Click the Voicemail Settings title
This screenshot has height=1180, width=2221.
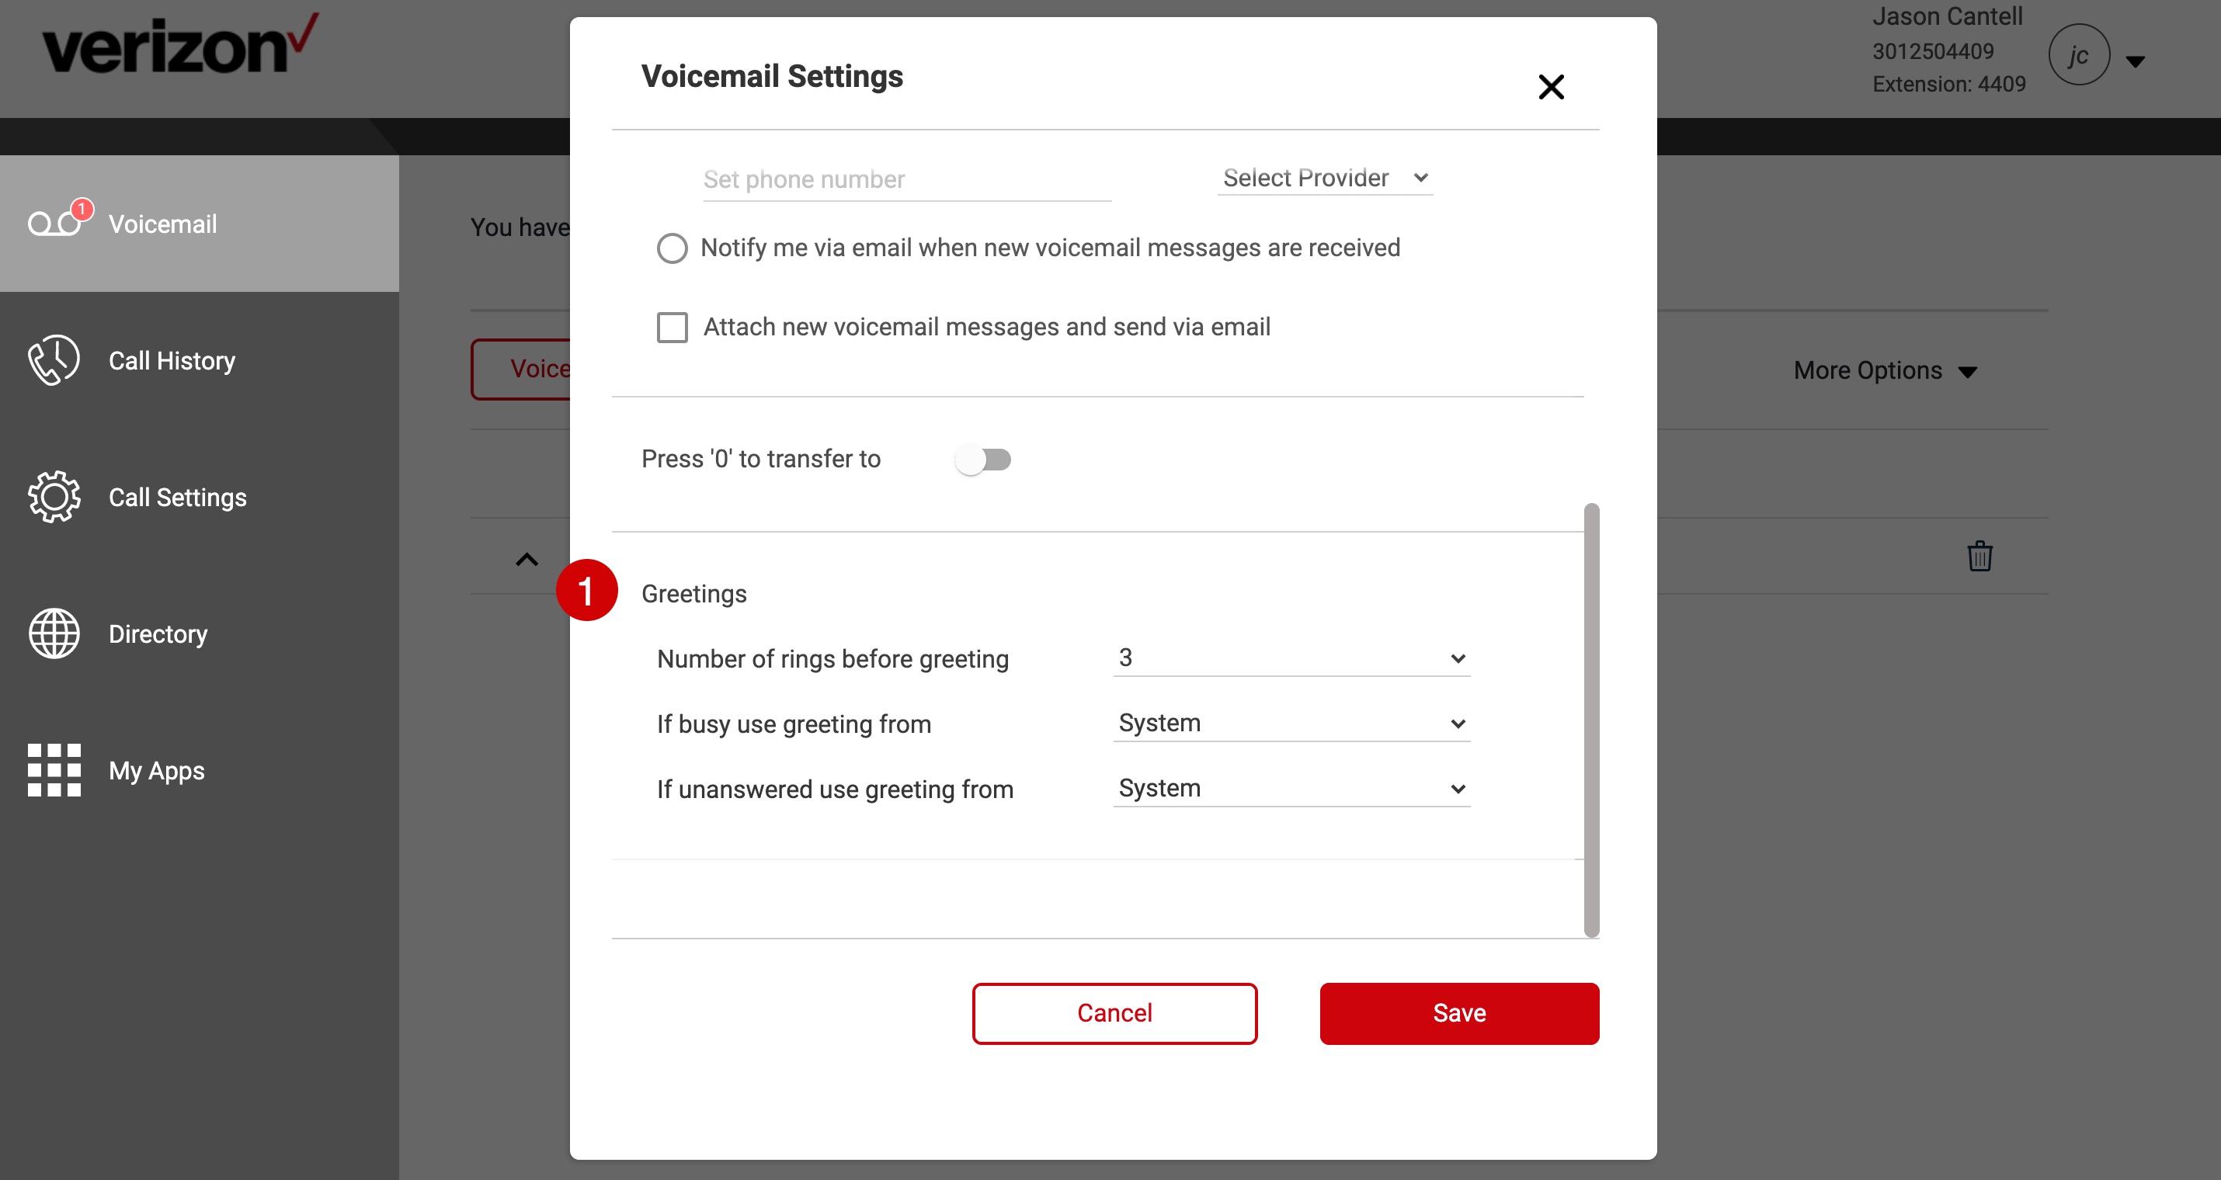(x=772, y=76)
